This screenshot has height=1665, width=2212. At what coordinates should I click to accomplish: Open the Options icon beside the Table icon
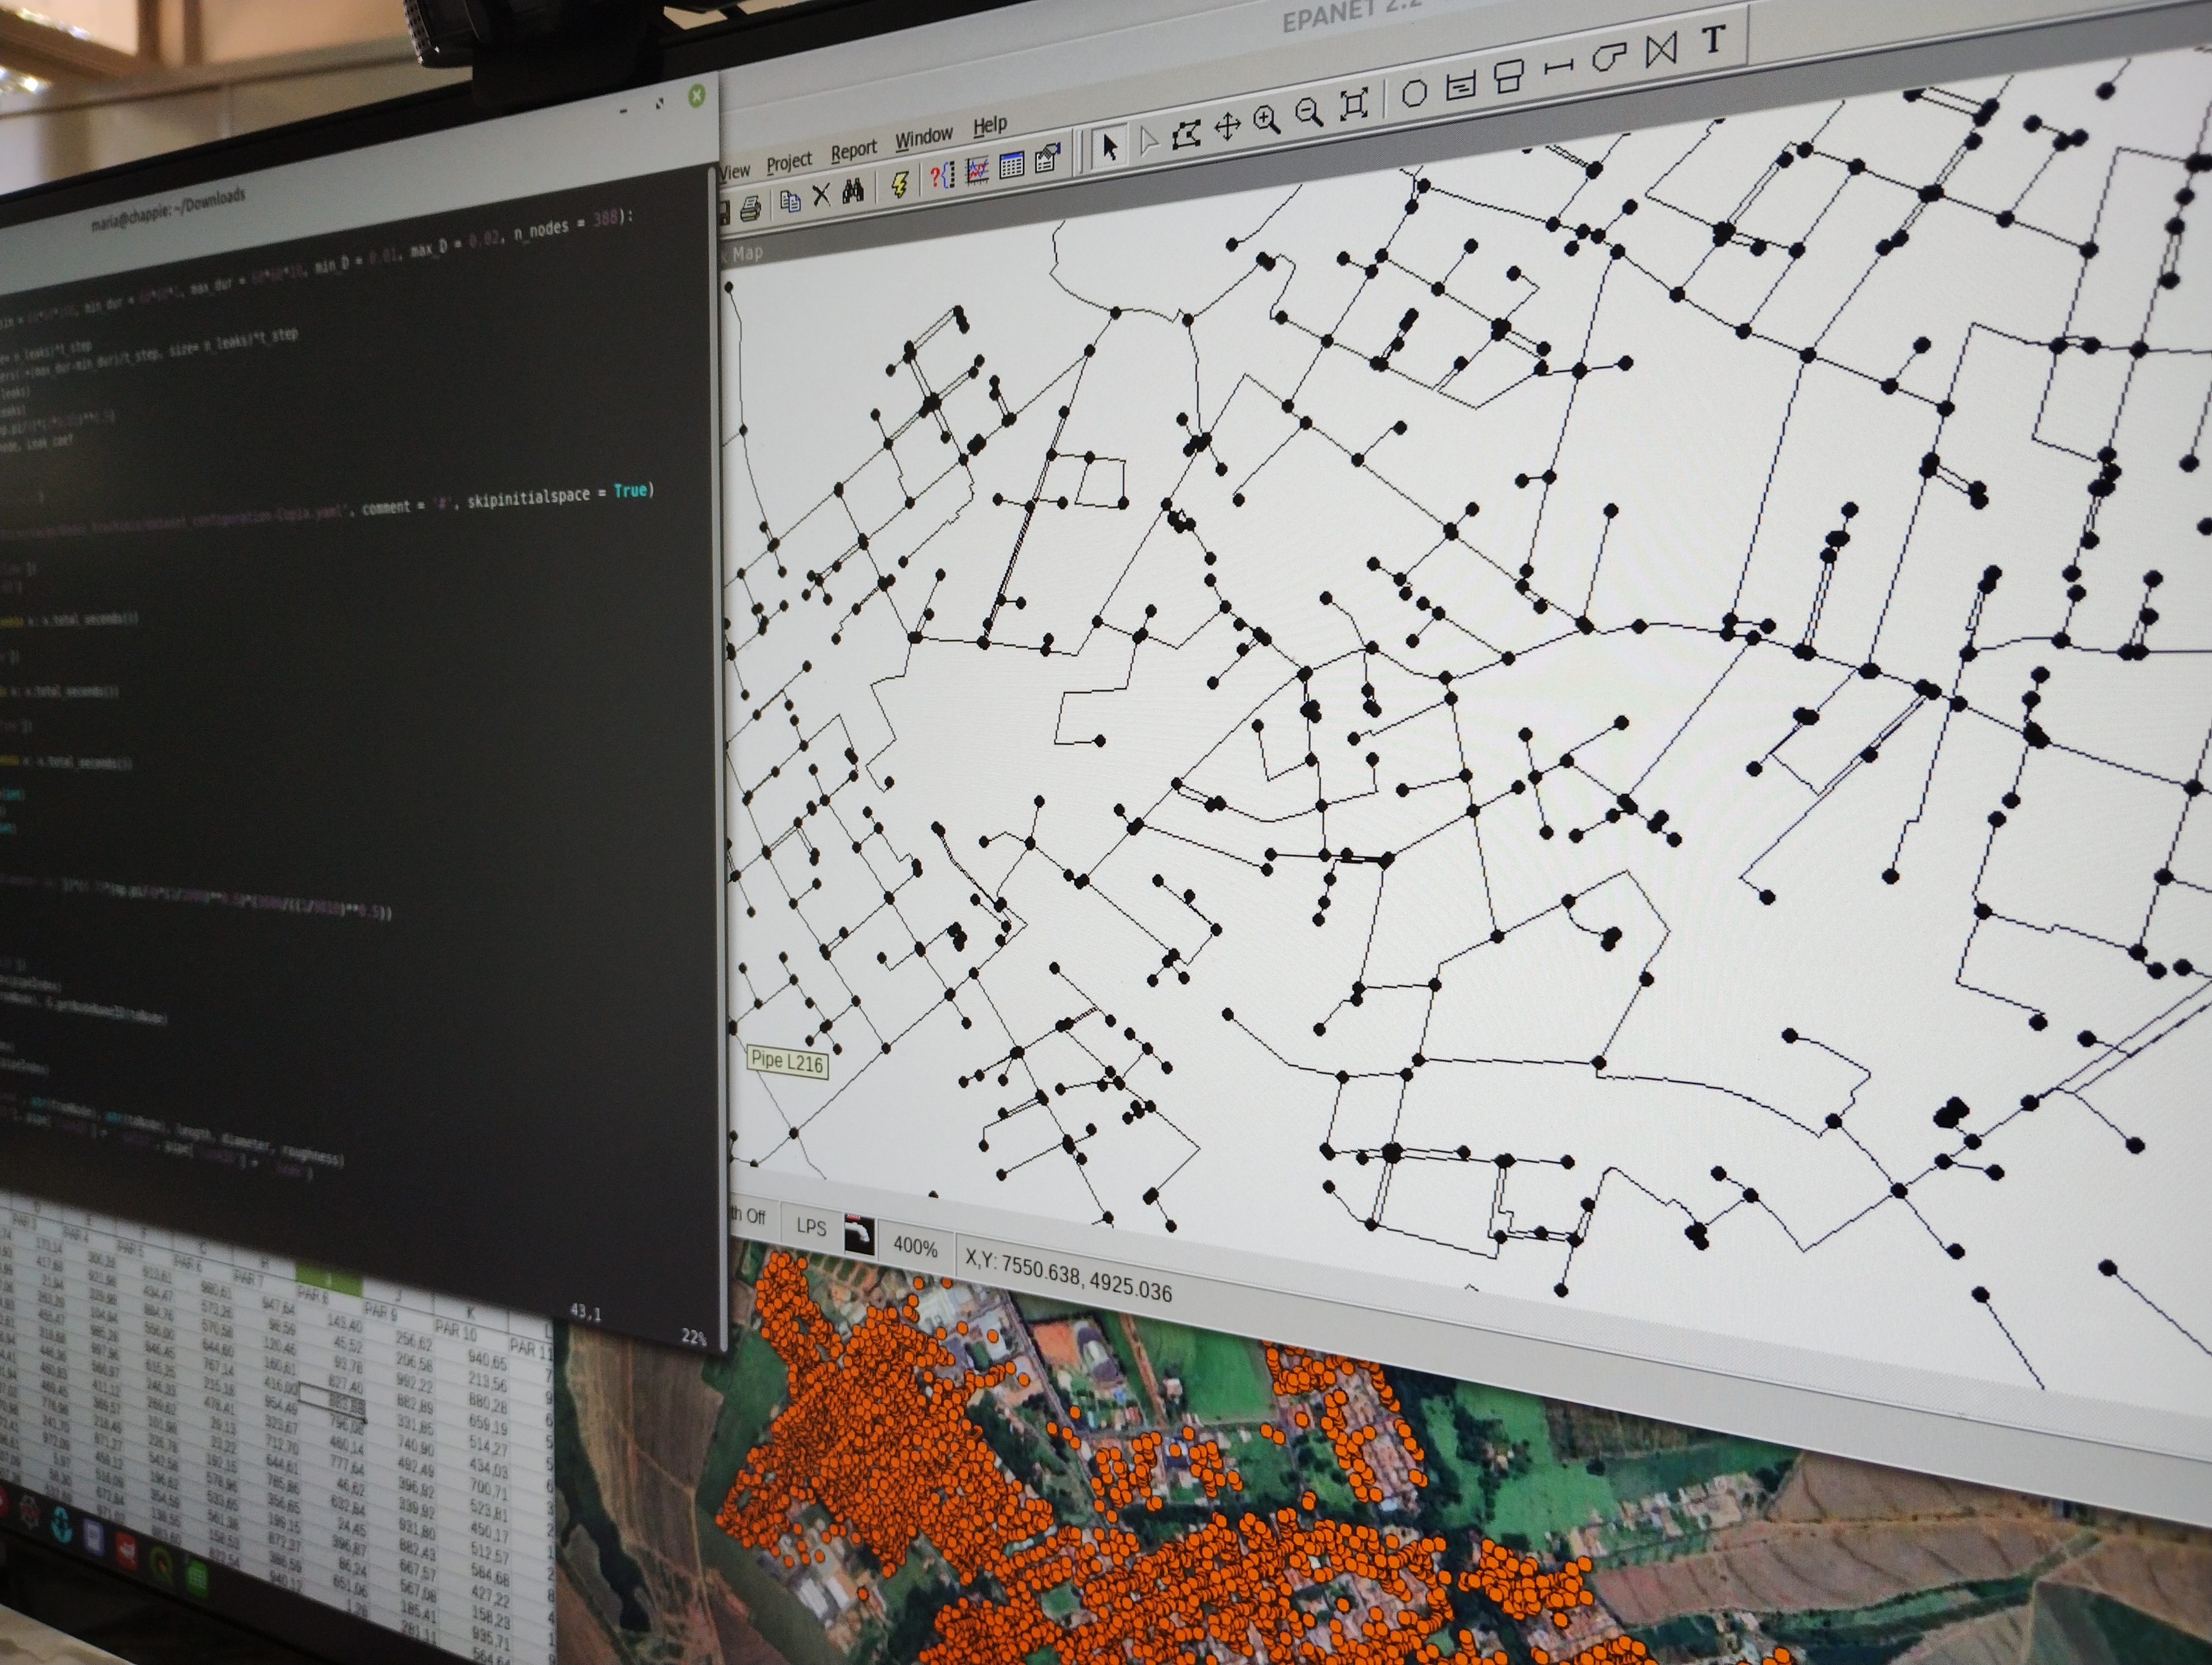[x=1047, y=158]
